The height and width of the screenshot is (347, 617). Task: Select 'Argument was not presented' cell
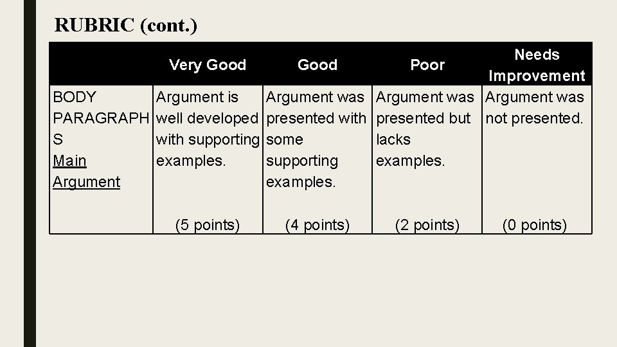click(534, 107)
